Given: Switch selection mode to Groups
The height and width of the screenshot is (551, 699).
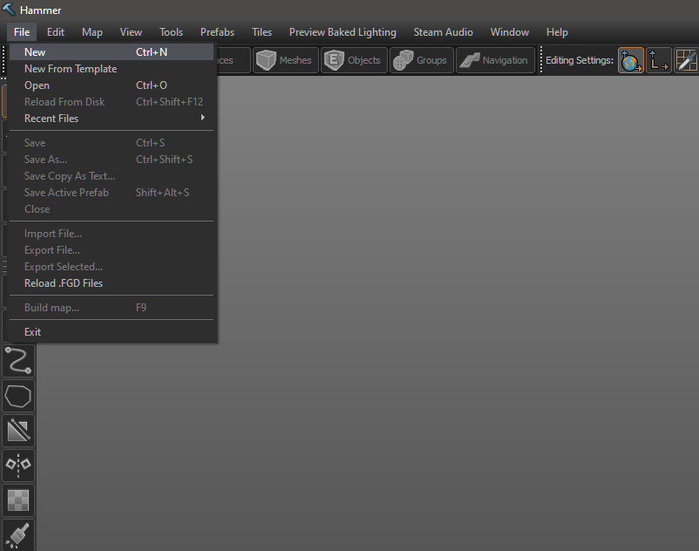Looking at the screenshot, I should click(x=421, y=60).
